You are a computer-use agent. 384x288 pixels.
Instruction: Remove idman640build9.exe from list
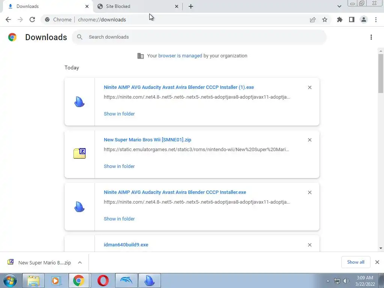pos(310,245)
